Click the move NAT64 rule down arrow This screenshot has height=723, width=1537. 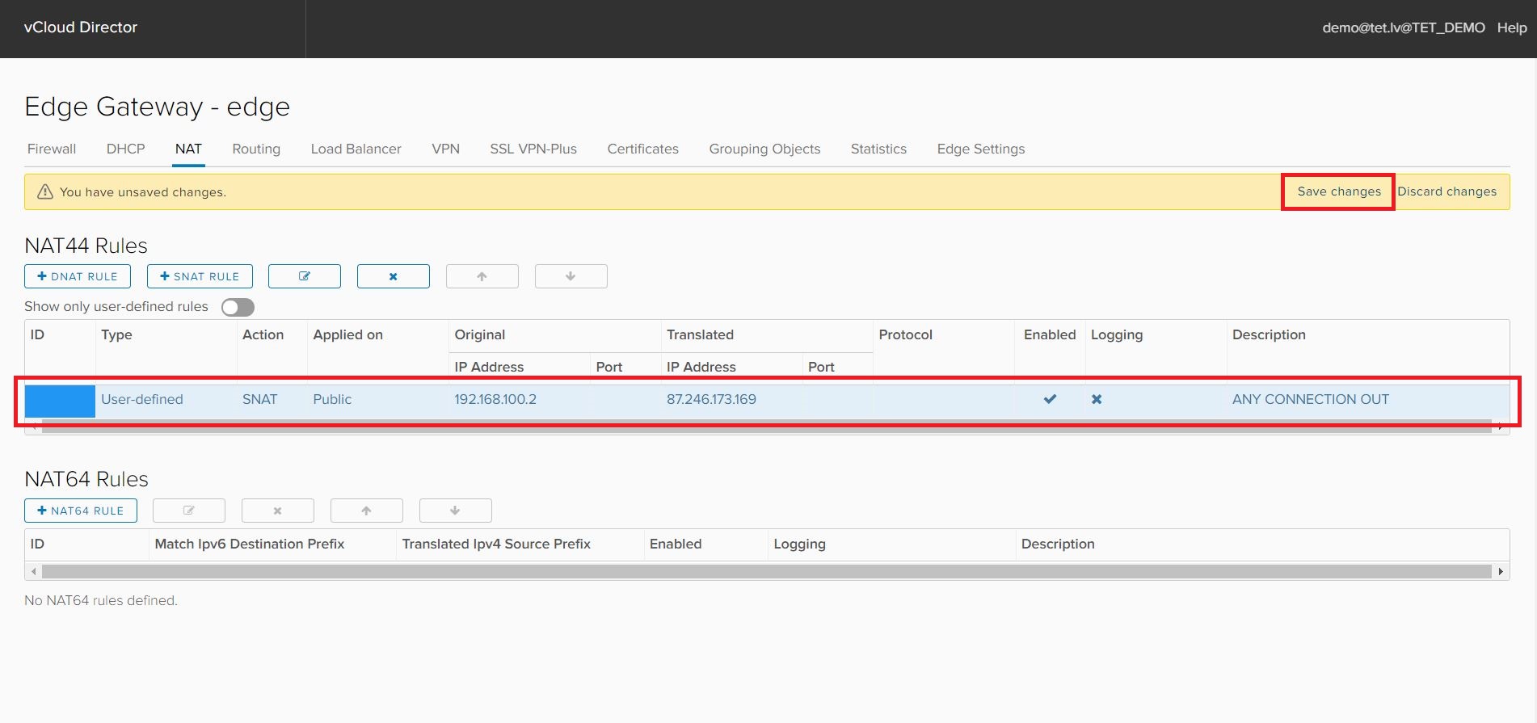coord(456,511)
